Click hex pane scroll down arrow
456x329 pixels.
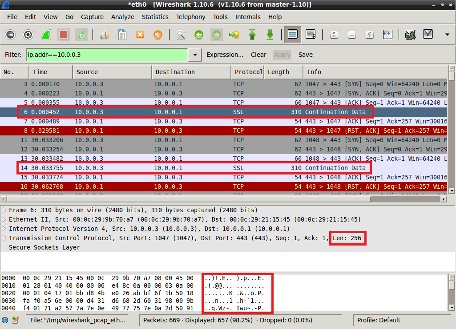click(452, 308)
